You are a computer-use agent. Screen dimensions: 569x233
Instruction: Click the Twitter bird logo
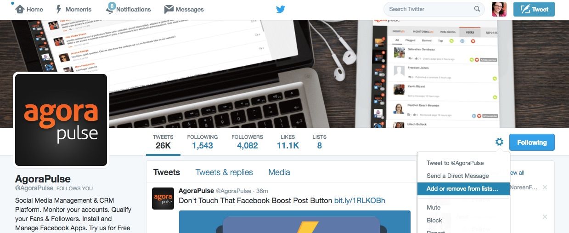281,9
